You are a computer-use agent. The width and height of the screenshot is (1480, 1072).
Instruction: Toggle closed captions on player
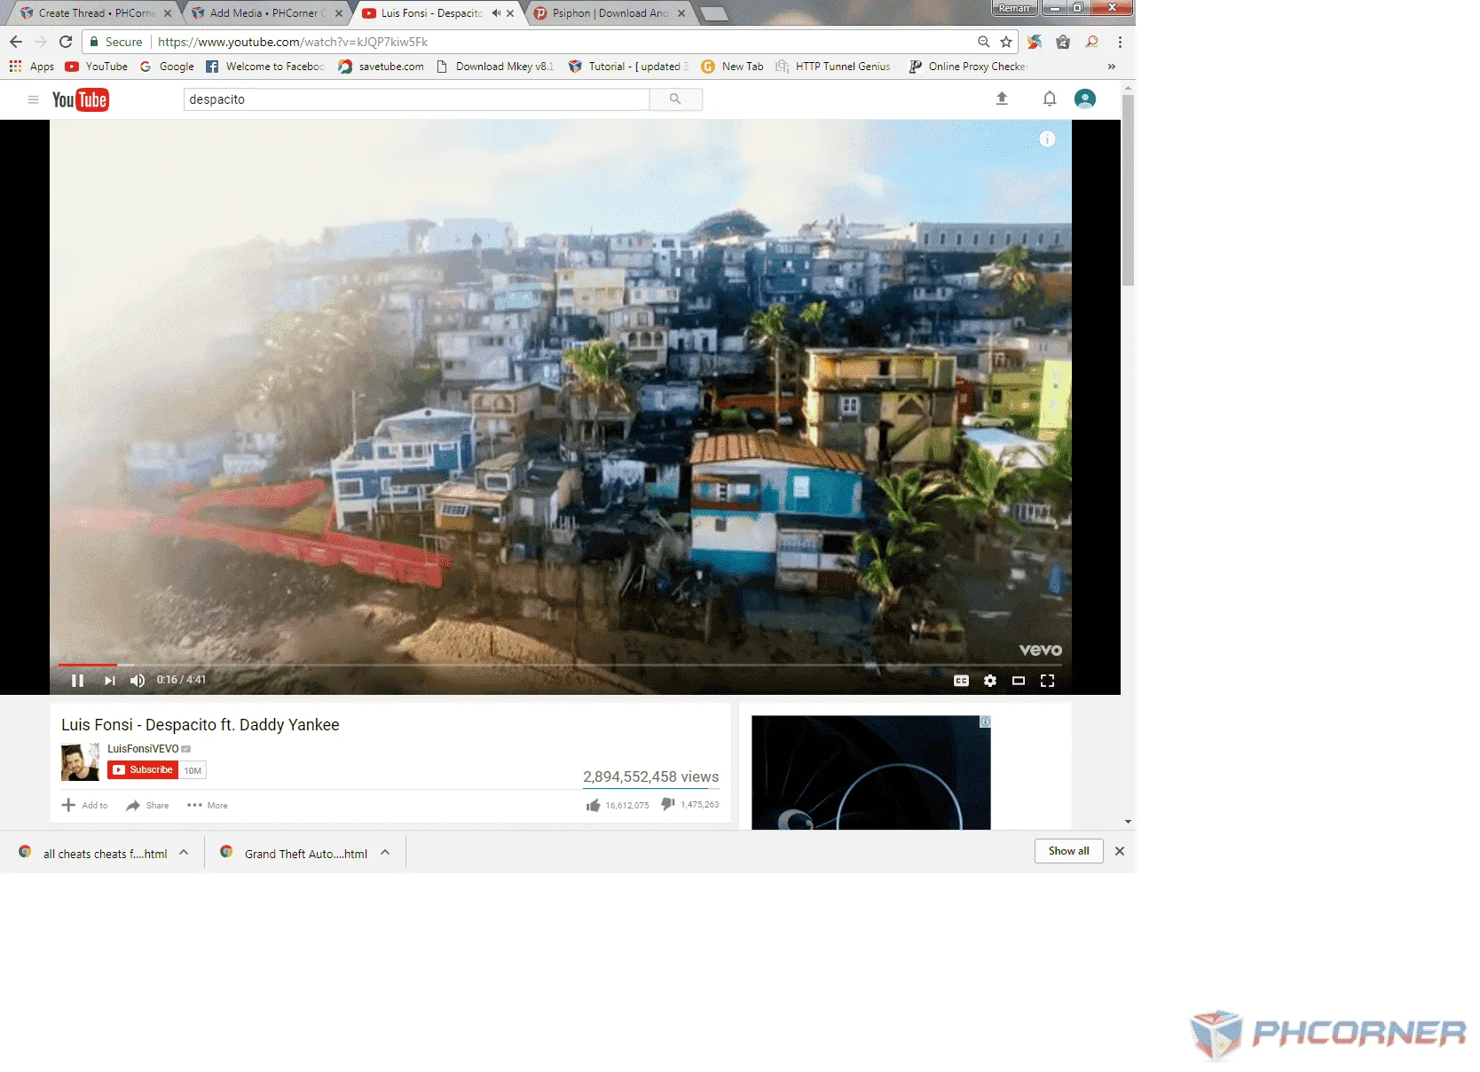961,681
